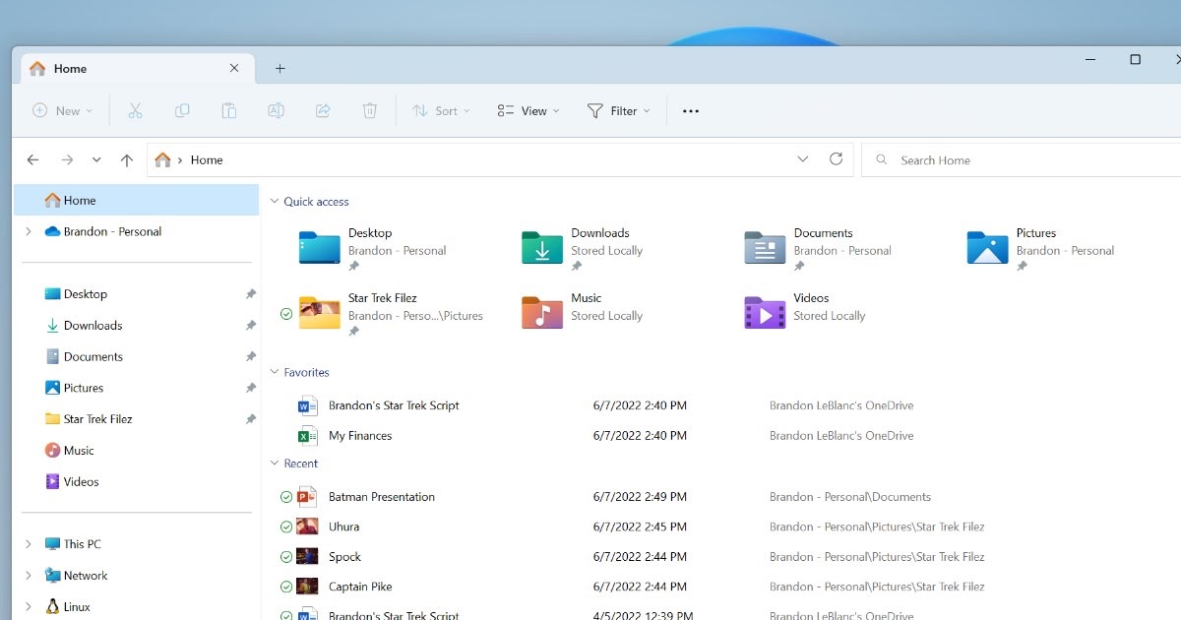Unpin Downloads via its pin icon in sidebar
This screenshot has width=1181, height=620.
(x=250, y=326)
